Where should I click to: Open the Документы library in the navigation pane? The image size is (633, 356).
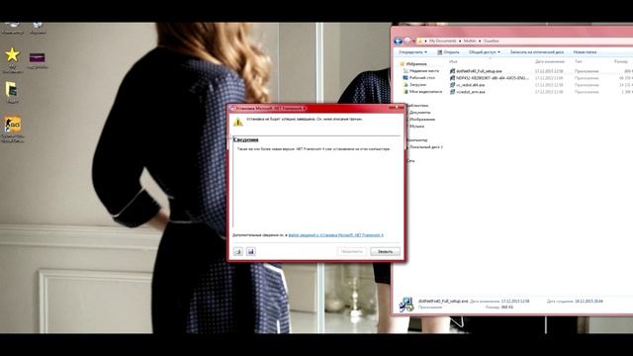pos(419,112)
